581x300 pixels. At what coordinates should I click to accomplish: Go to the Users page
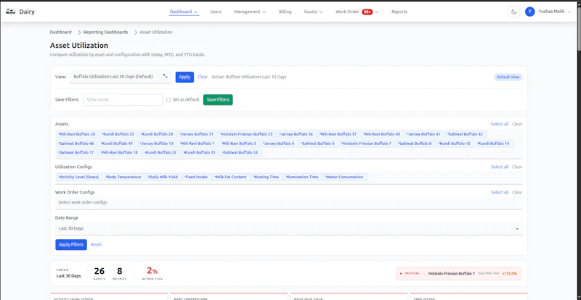pos(216,12)
